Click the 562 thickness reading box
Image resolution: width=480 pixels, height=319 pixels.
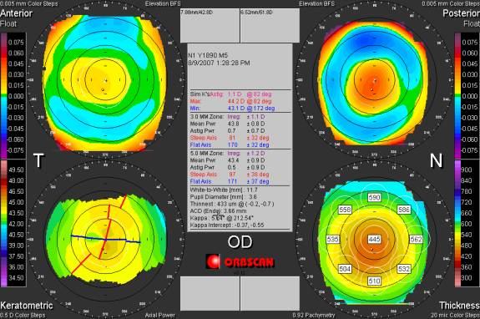pyautogui.click(x=416, y=239)
